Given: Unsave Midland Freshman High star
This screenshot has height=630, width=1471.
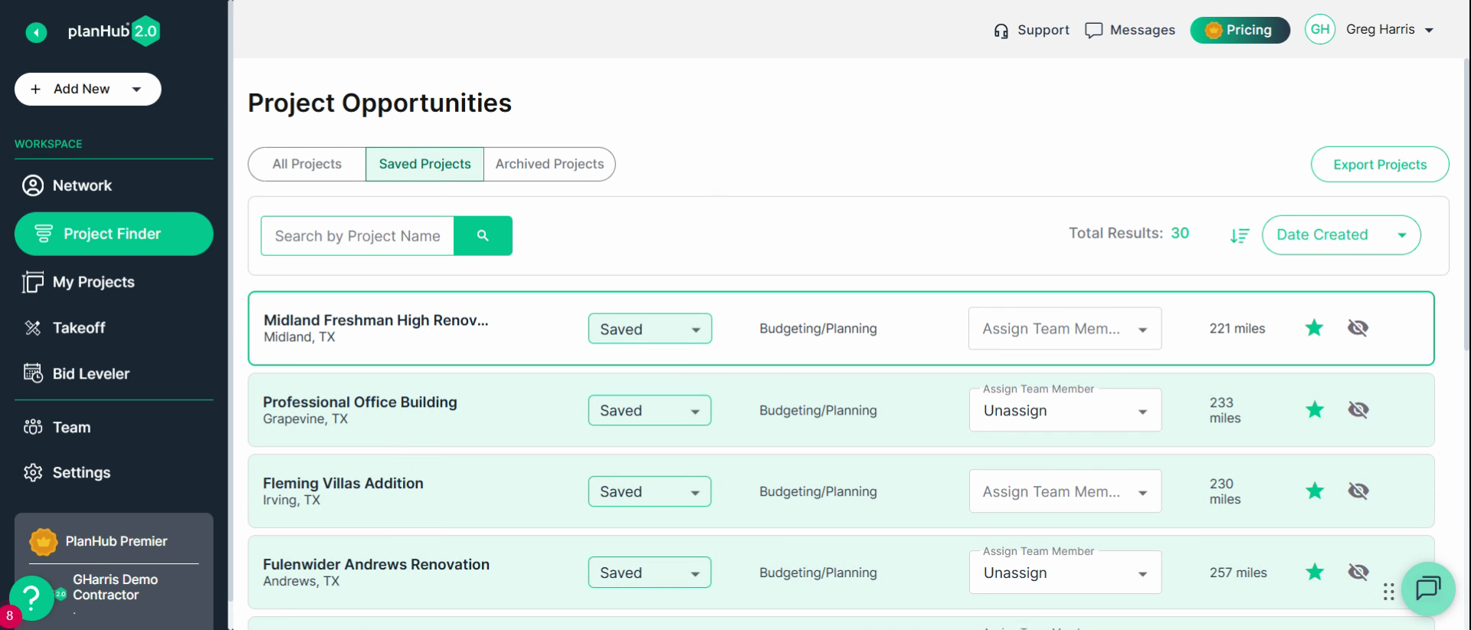Looking at the screenshot, I should 1314,328.
